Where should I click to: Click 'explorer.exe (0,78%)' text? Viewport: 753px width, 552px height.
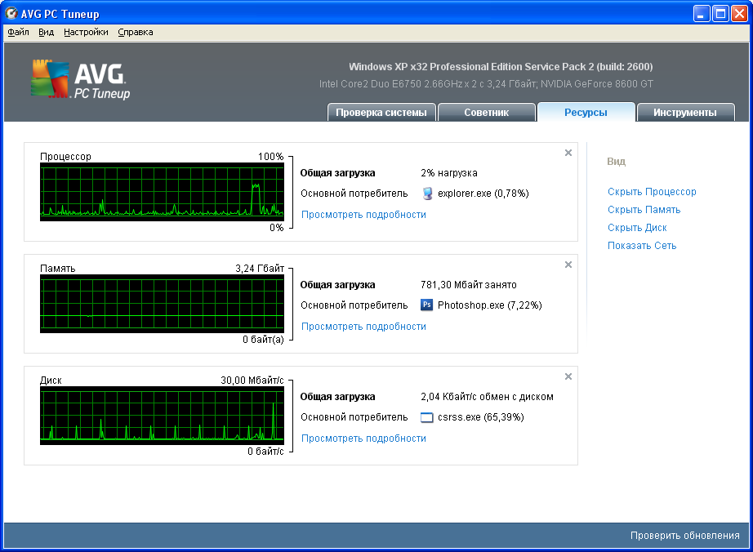(483, 194)
